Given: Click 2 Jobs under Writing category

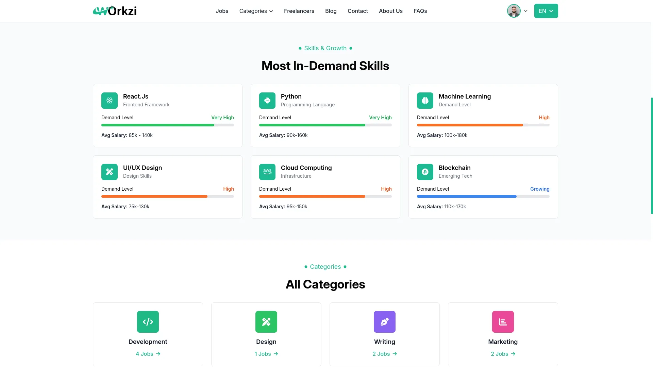Looking at the screenshot, I should (x=384, y=353).
